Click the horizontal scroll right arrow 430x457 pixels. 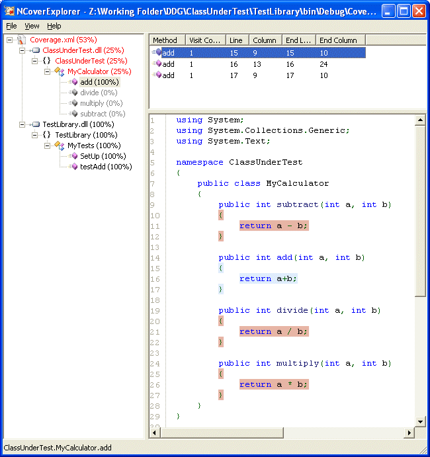pos(409,433)
